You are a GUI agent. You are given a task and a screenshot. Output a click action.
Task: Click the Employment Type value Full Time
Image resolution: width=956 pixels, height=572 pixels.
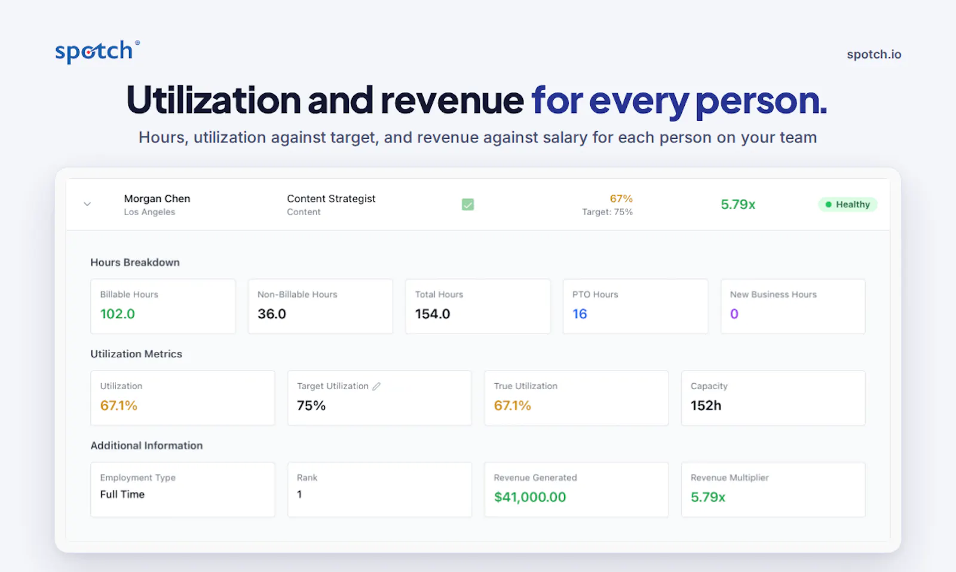122,494
